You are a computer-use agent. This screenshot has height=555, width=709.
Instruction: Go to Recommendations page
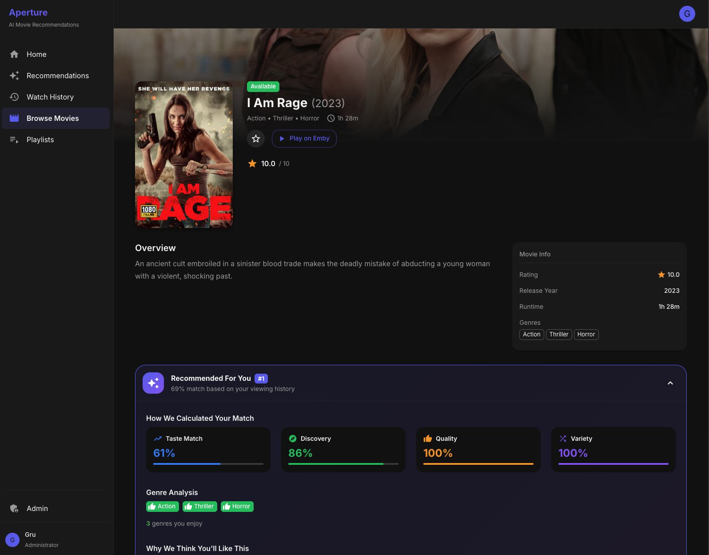click(x=56, y=76)
